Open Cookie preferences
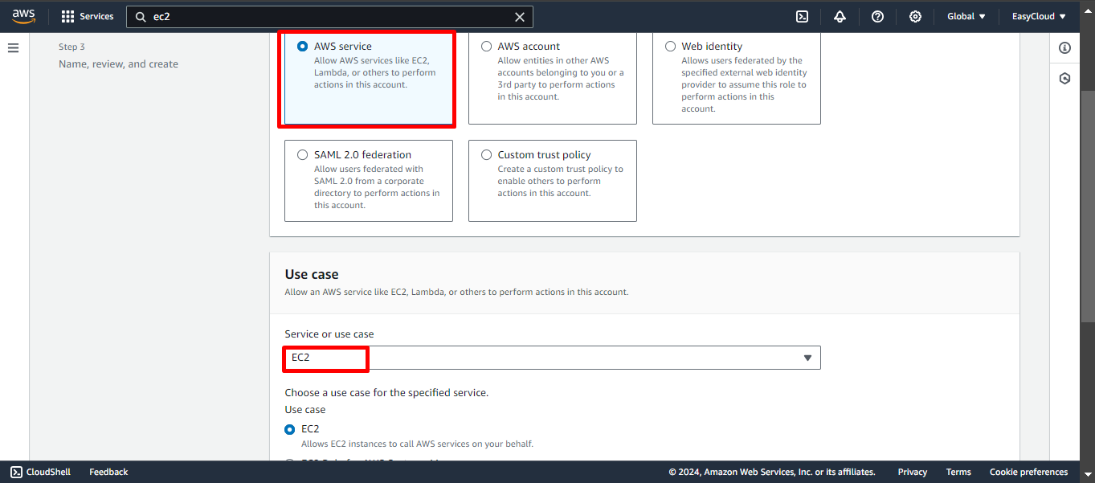 coord(1029,472)
